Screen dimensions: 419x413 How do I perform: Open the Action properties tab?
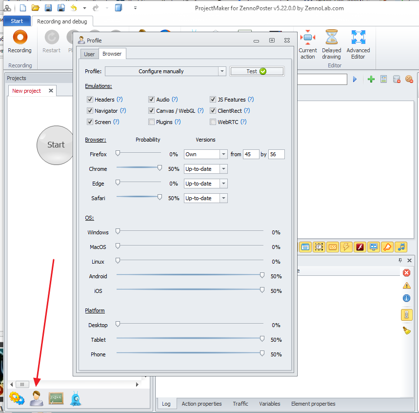201,404
